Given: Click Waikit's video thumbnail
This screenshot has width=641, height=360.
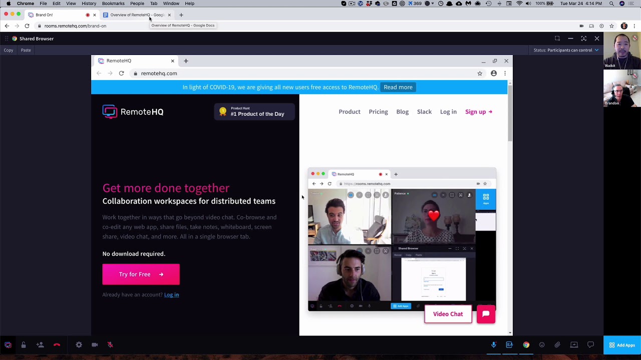Looking at the screenshot, I should [x=622, y=50].
